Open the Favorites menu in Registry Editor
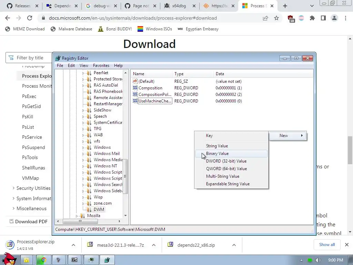Screen dimensions: 353x265 click(101, 65)
